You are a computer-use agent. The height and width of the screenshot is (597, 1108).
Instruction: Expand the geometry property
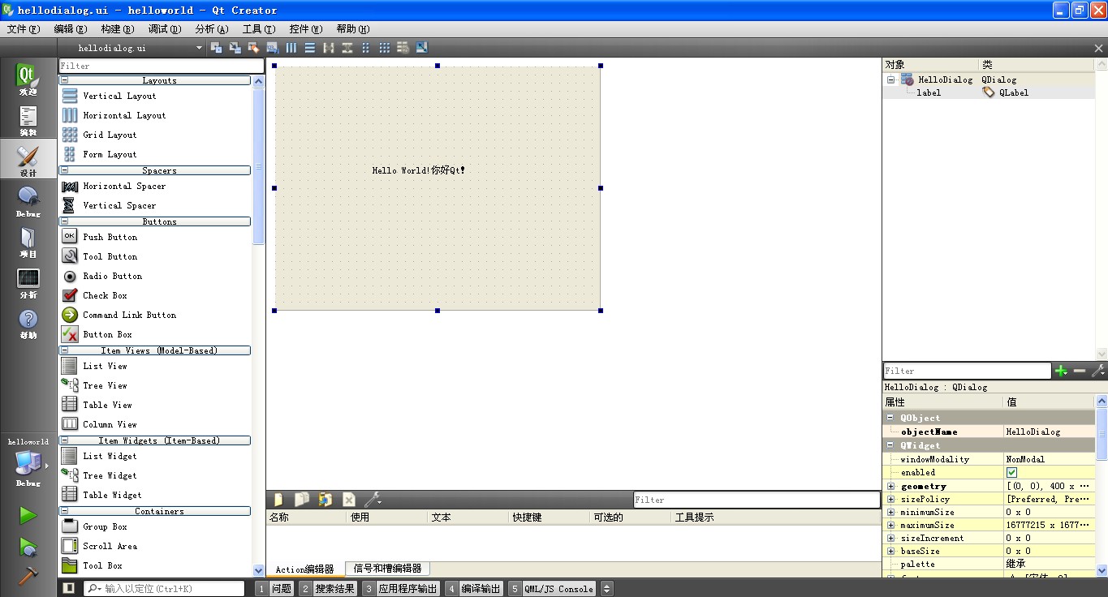point(890,486)
